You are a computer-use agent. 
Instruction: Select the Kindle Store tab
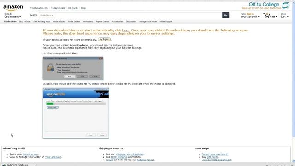tap(10, 22)
